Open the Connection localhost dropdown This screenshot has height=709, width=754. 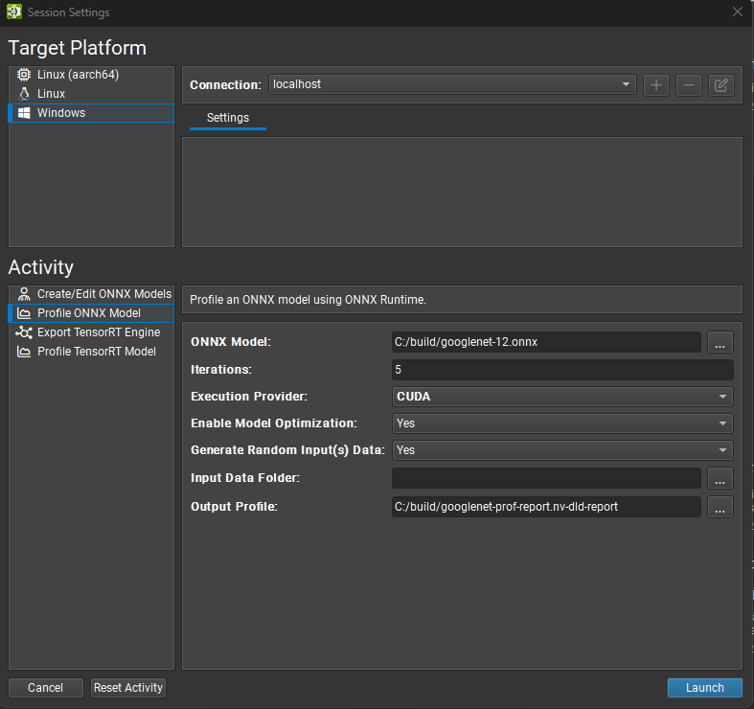tap(452, 84)
